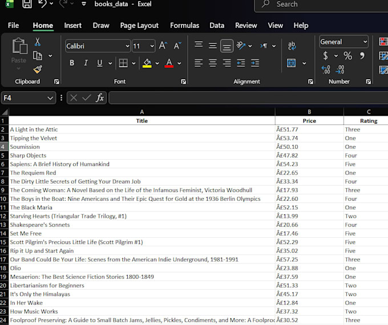Click inside the formula bar

tap(248, 98)
